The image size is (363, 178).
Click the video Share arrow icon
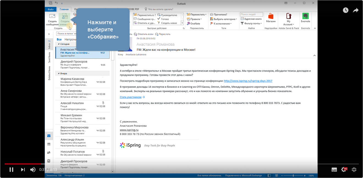tap(356, 10)
